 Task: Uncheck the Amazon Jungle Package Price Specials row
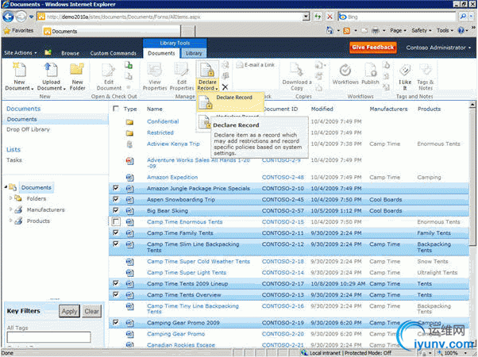pos(116,188)
